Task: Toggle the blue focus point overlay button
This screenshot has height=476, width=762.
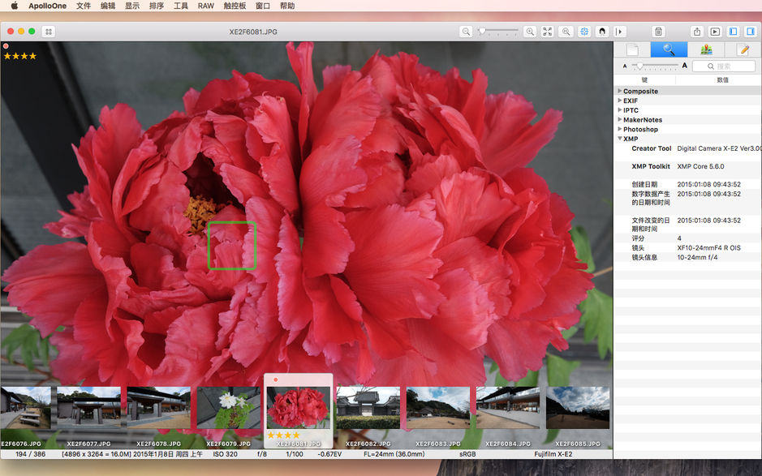Action: pos(584,32)
